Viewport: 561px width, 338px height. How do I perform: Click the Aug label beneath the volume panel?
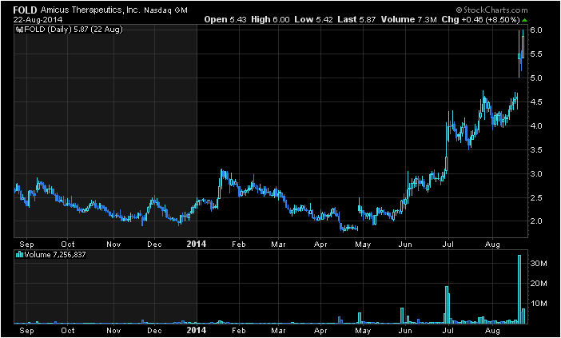click(x=493, y=330)
